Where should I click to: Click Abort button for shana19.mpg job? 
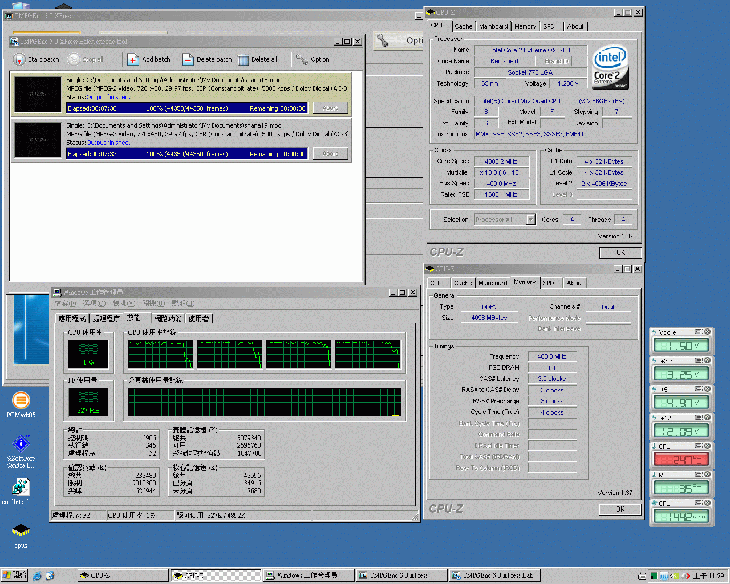330,153
